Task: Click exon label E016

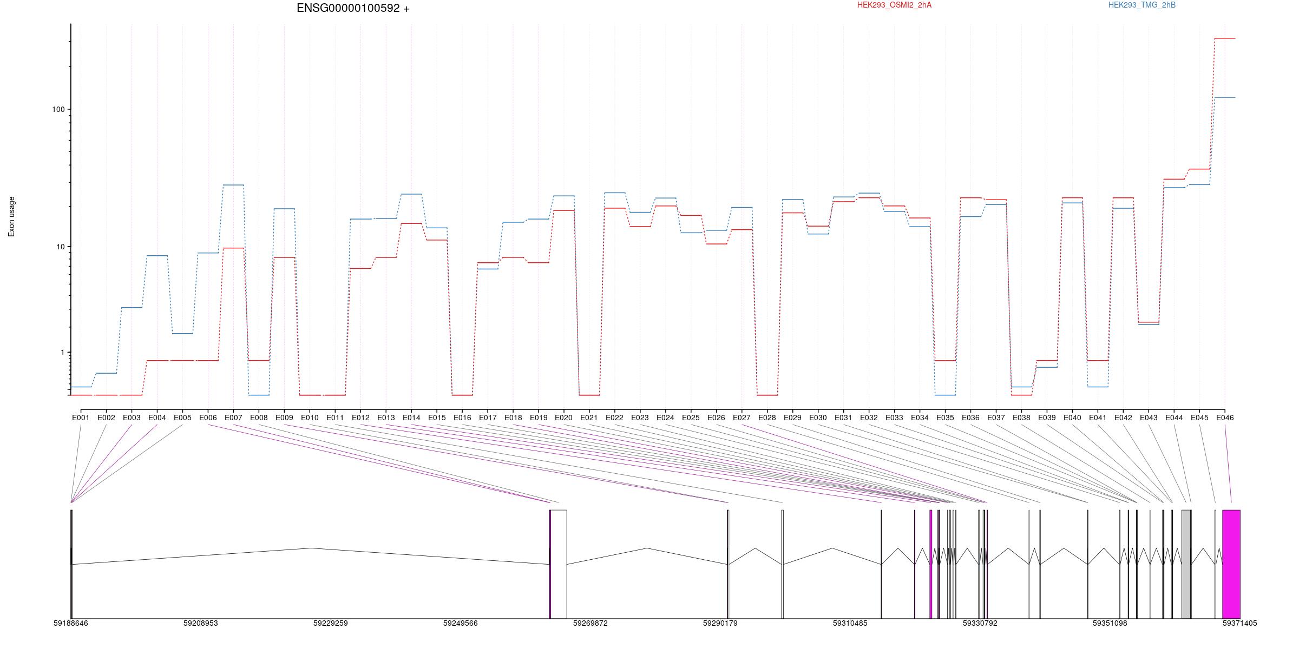Action: 462,418
